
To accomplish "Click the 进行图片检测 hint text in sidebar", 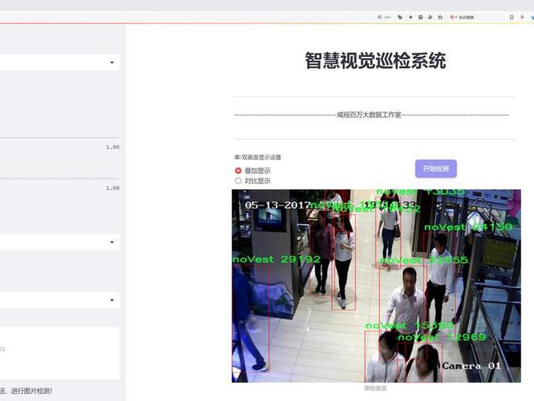I will (x=31, y=391).
